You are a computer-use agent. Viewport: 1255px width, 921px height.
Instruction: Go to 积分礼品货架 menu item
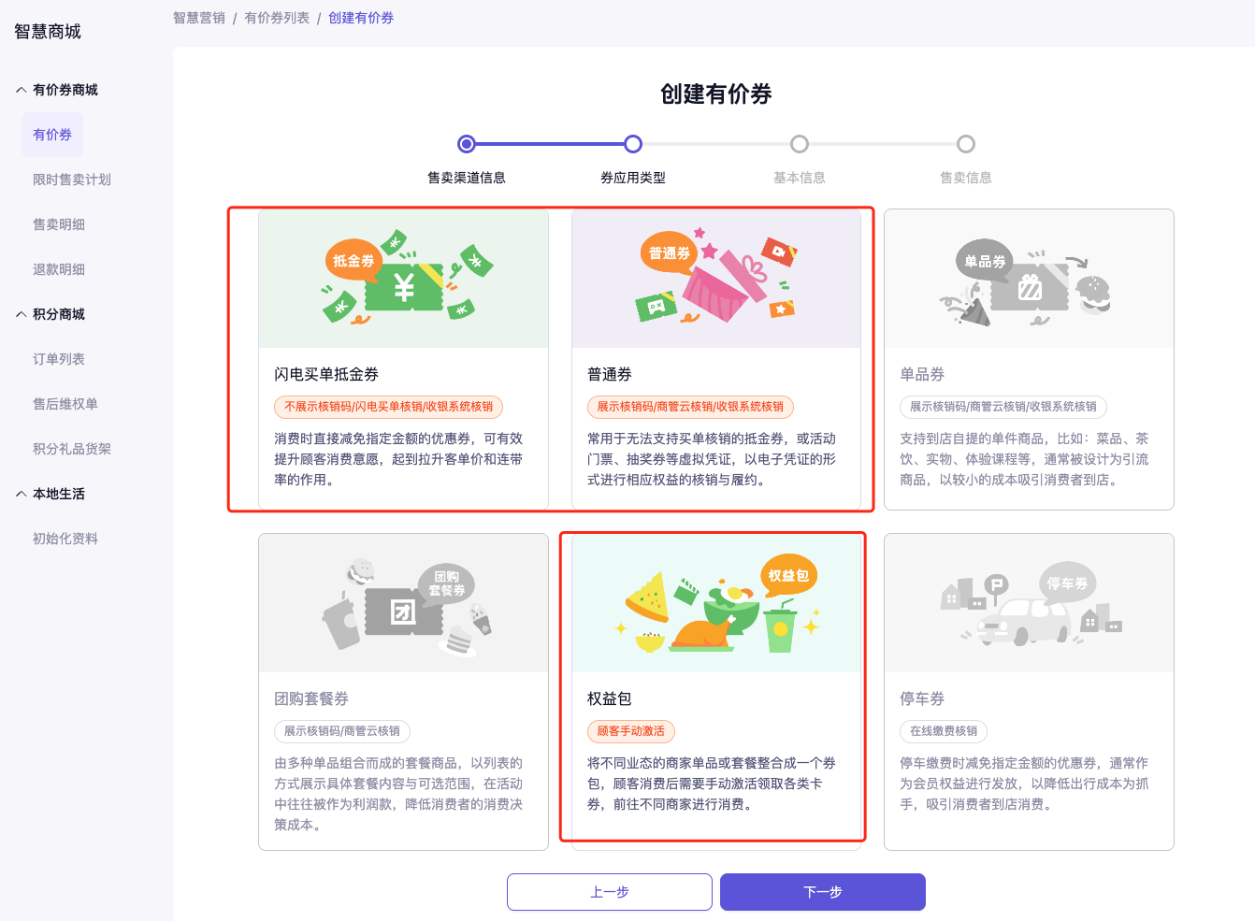[x=72, y=449]
